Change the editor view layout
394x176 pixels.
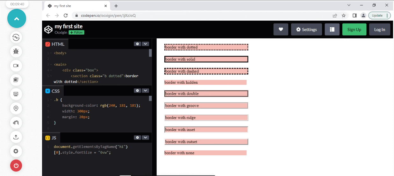click(x=332, y=29)
